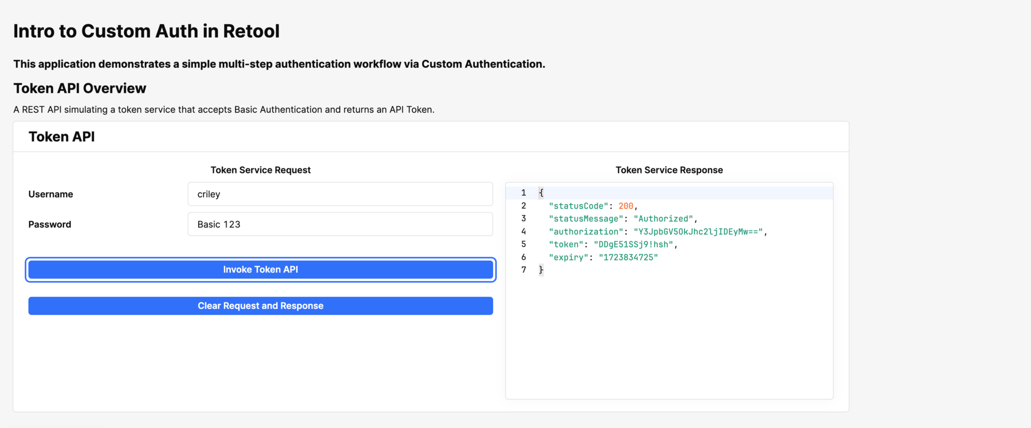Click the Token Service Request heading
1031x428 pixels.
coord(261,170)
